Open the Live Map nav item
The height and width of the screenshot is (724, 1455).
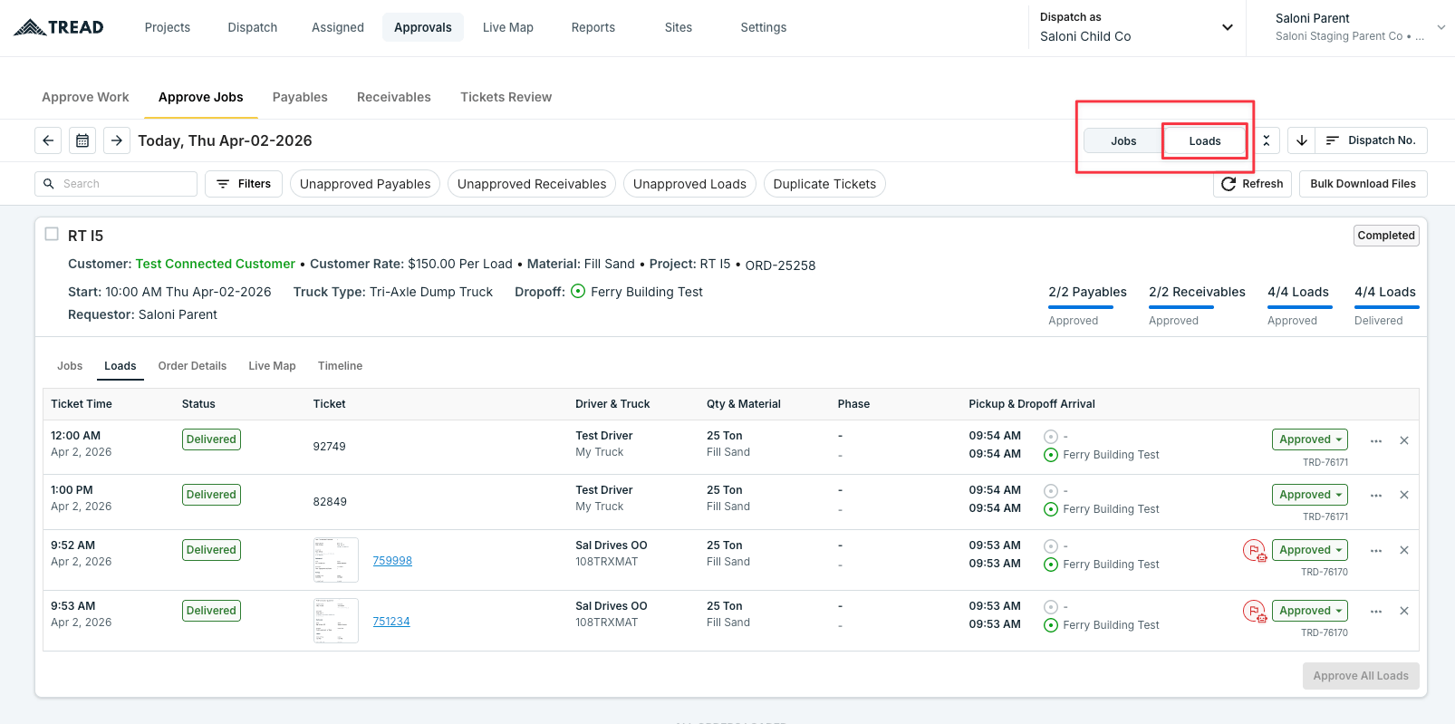(x=508, y=27)
